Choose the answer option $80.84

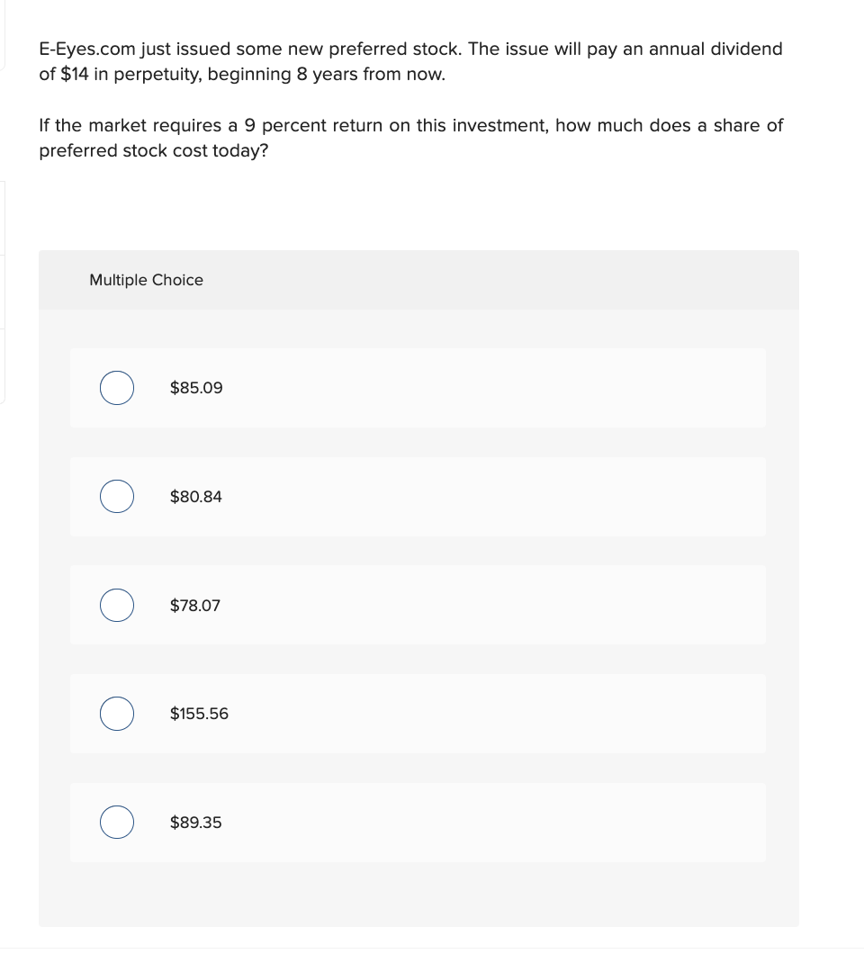pyautogui.click(x=195, y=496)
